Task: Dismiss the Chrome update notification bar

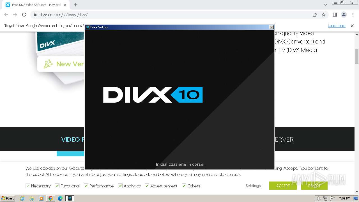Action: [x=352, y=26]
